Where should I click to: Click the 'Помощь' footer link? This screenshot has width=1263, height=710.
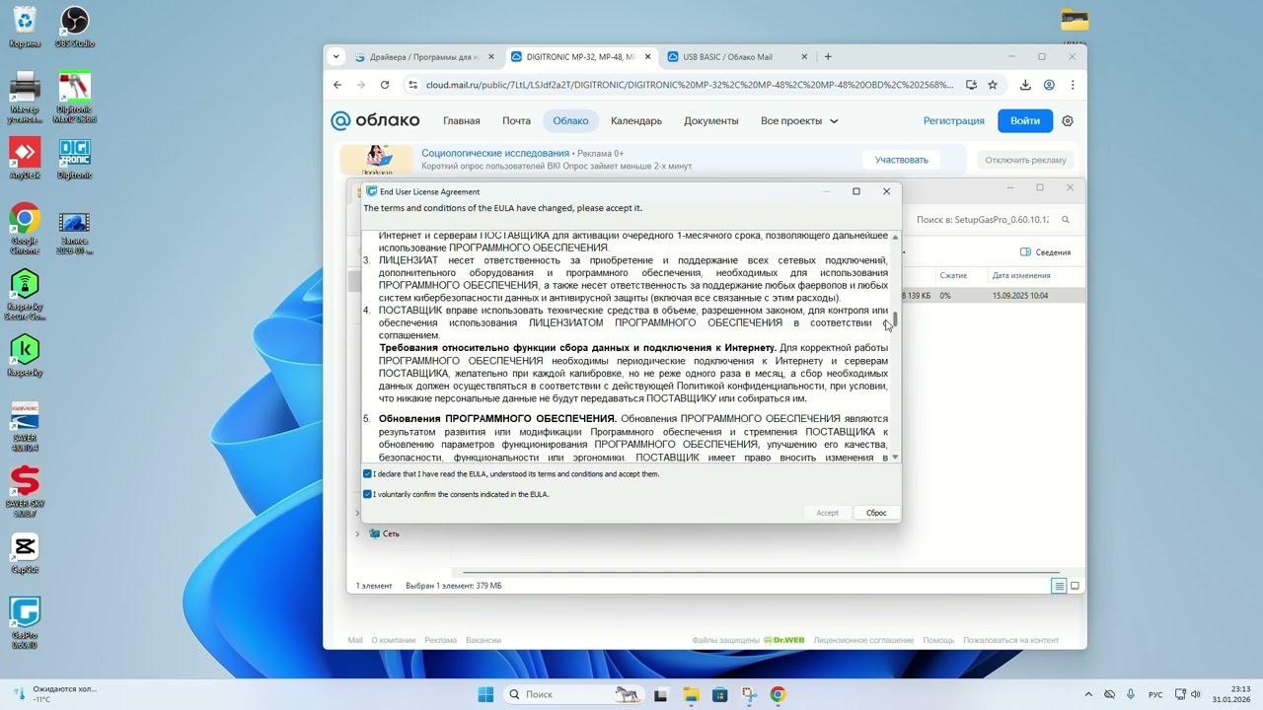click(938, 640)
